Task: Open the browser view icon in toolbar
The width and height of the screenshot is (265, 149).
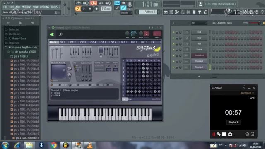Action: tap(183, 12)
